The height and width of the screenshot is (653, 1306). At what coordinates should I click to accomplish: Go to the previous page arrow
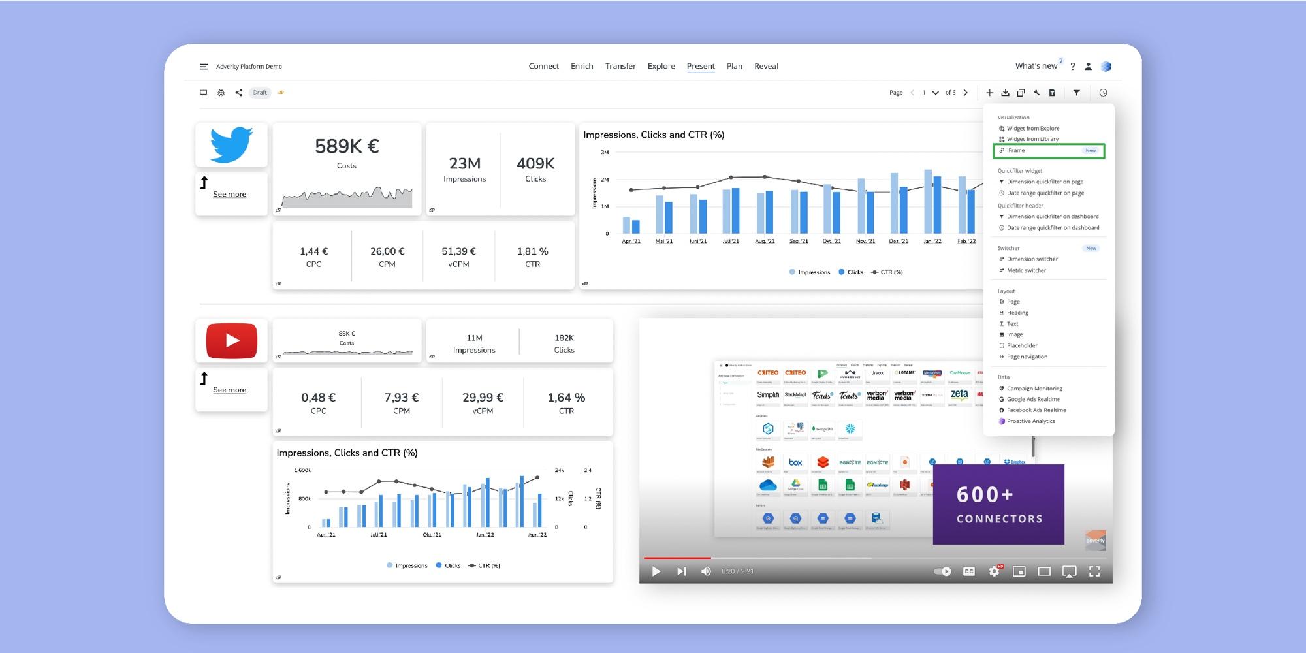point(912,93)
